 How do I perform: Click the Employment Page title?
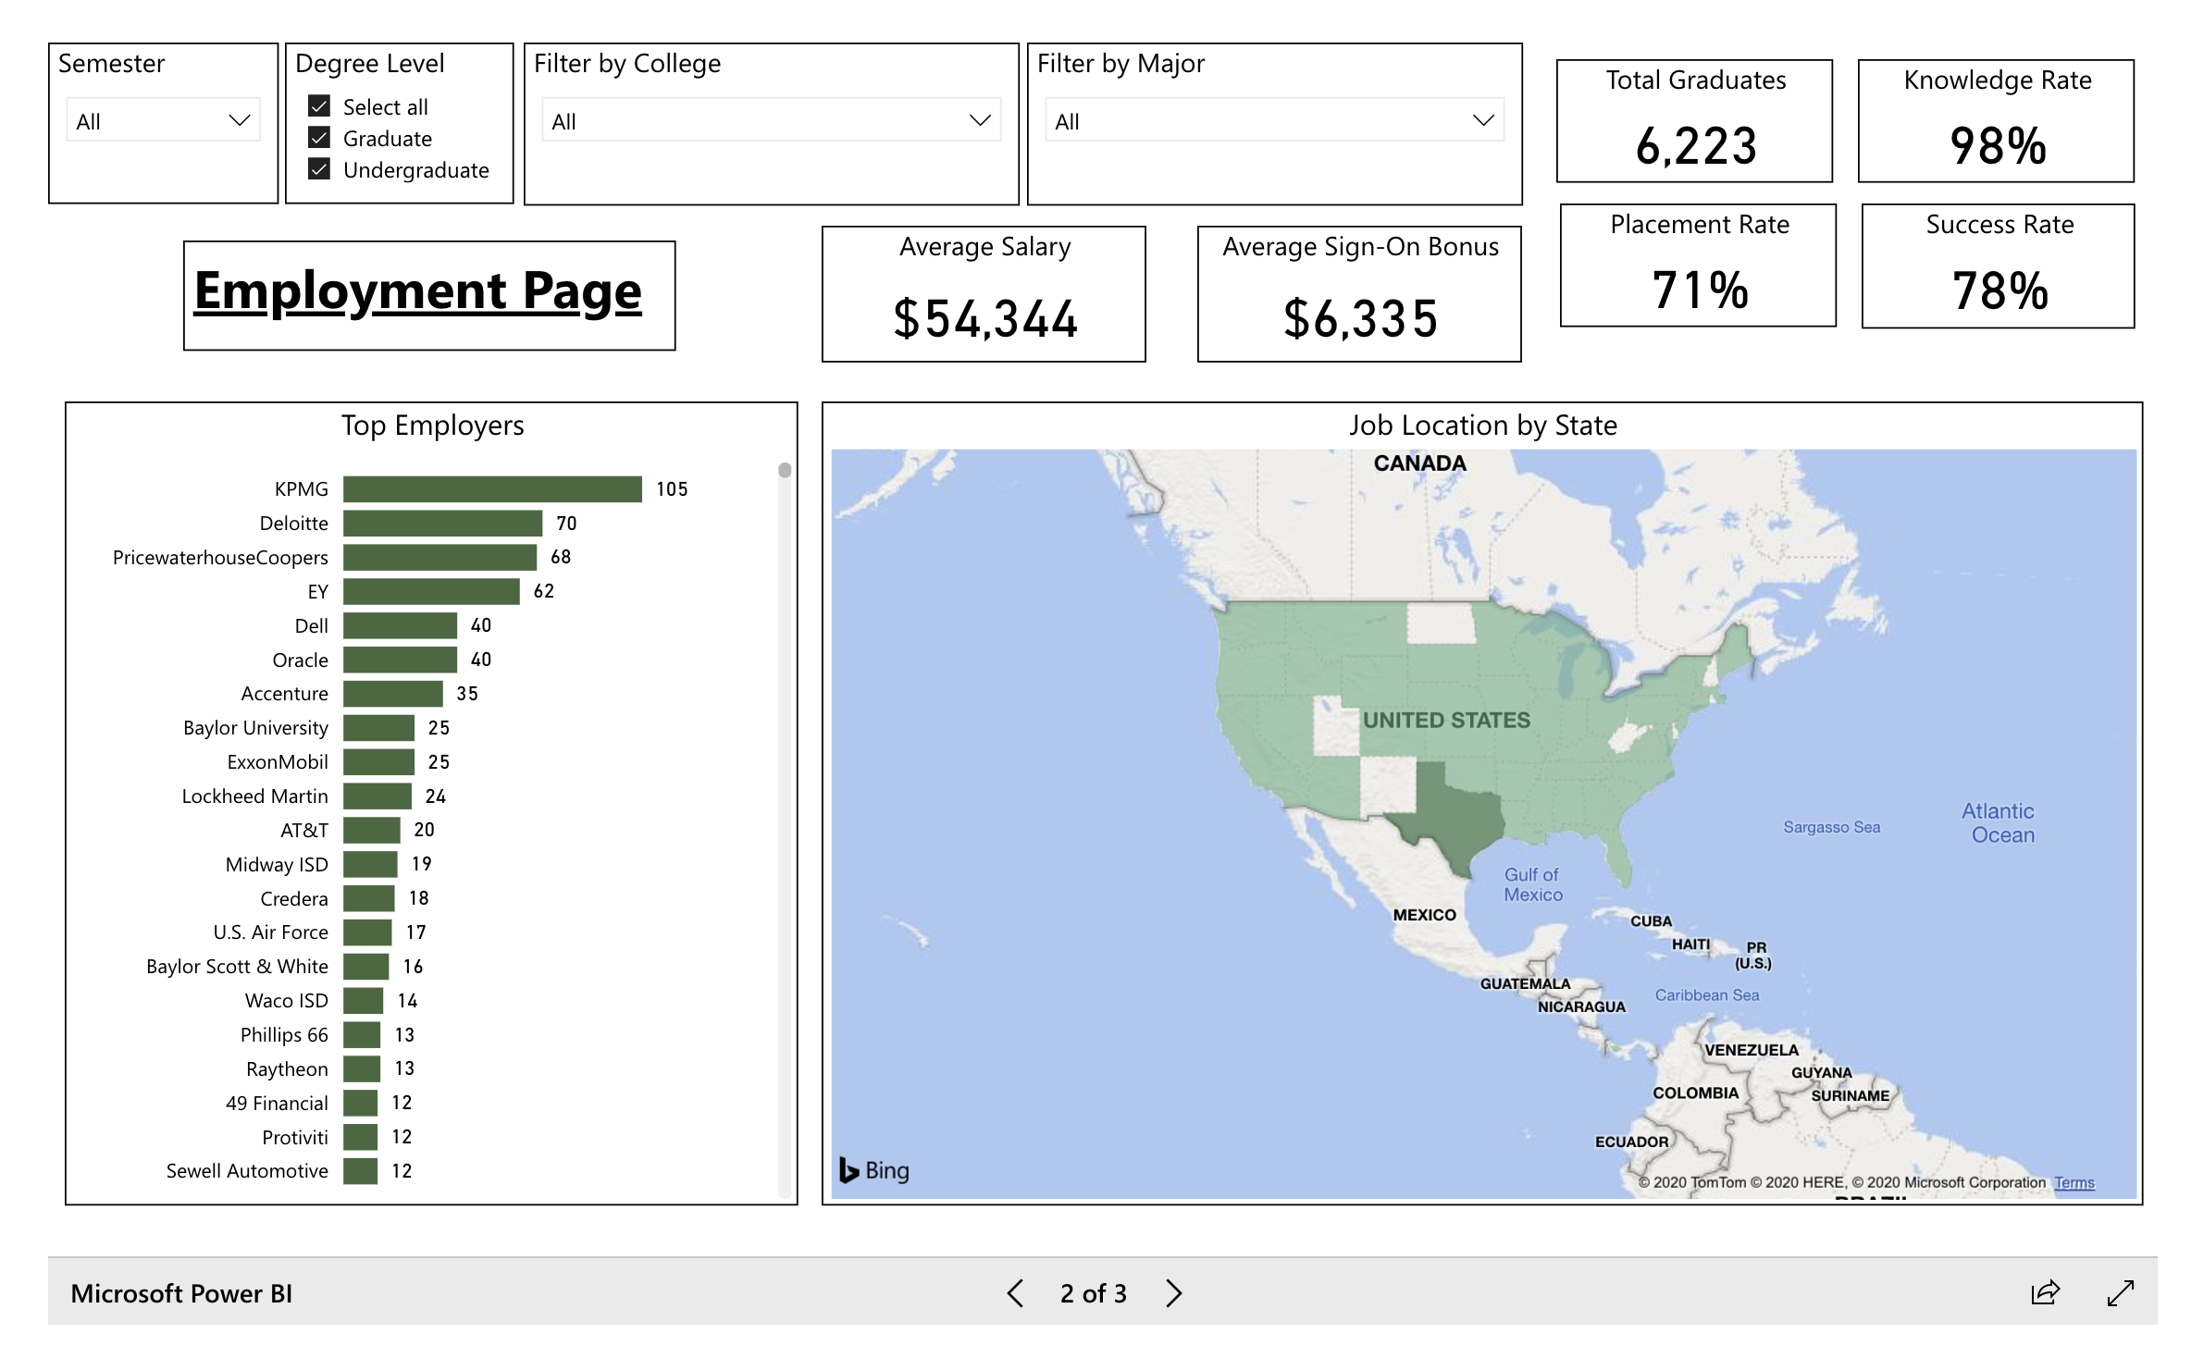(417, 292)
